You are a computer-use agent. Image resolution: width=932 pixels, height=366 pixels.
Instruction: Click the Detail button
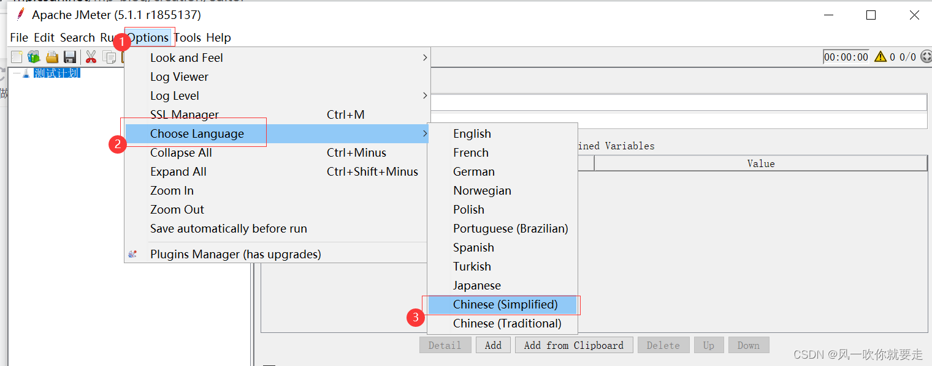[x=445, y=345]
